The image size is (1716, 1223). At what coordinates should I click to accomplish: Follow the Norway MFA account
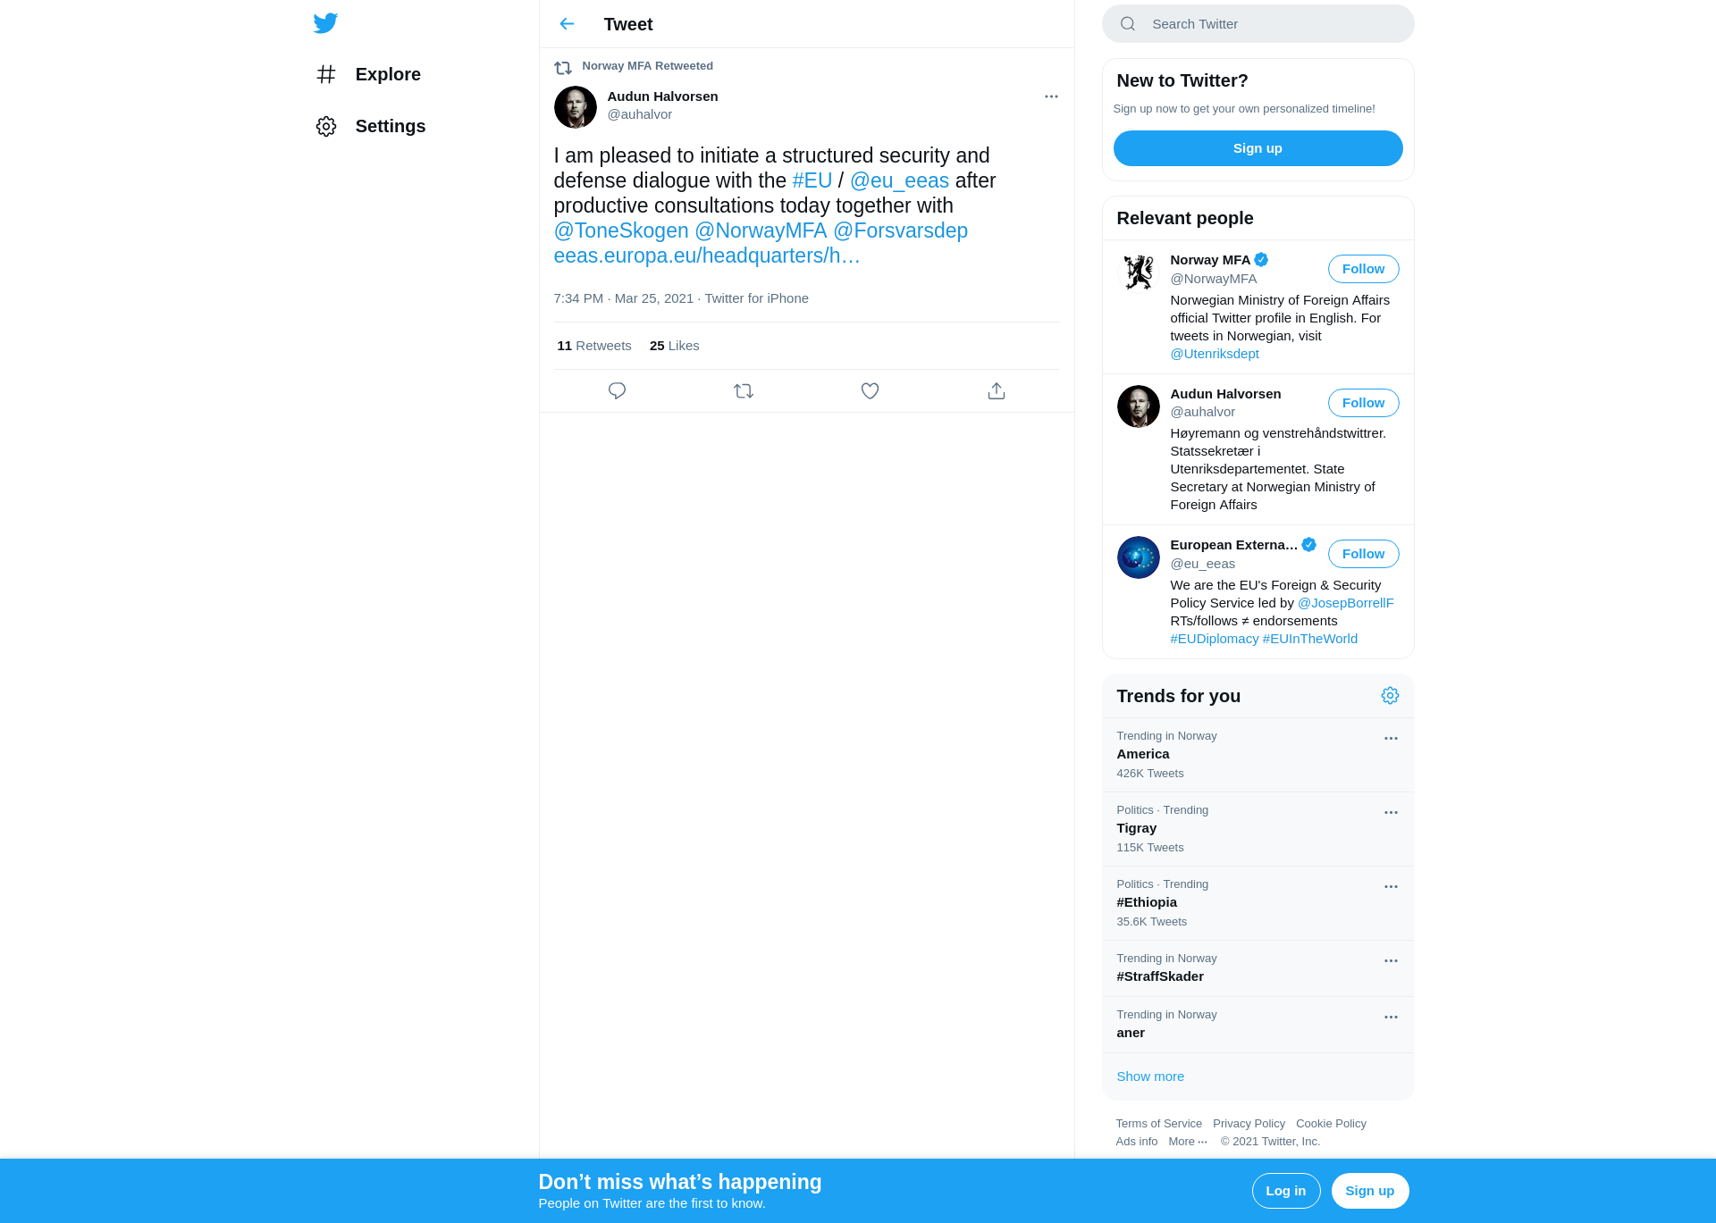tap(1363, 269)
